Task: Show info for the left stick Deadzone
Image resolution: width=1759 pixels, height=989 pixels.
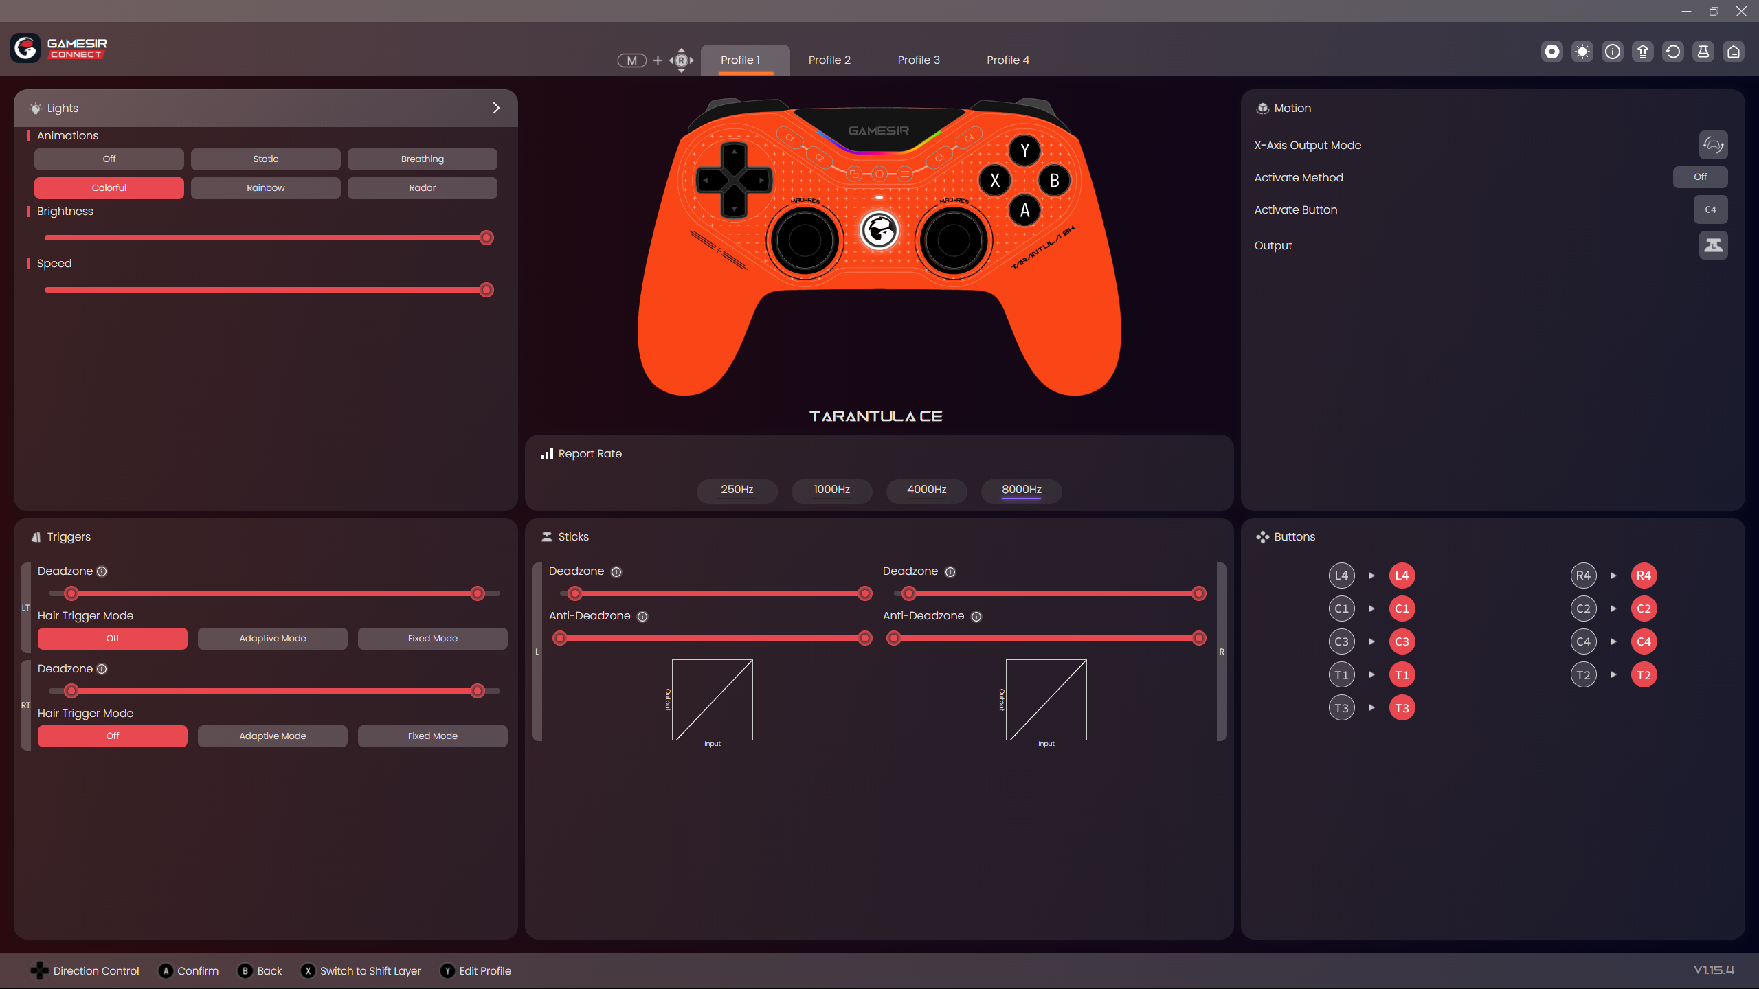Action: [616, 572]
